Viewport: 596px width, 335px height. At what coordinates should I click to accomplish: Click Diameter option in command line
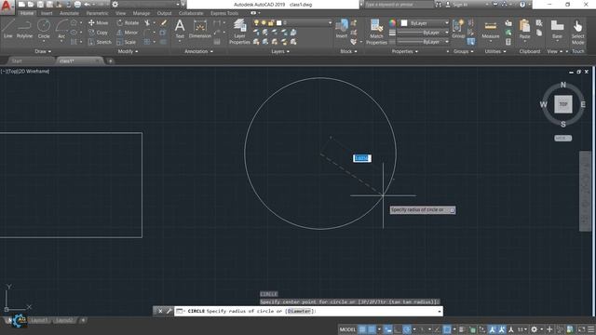pyautogui.click(x=299, y=311)
